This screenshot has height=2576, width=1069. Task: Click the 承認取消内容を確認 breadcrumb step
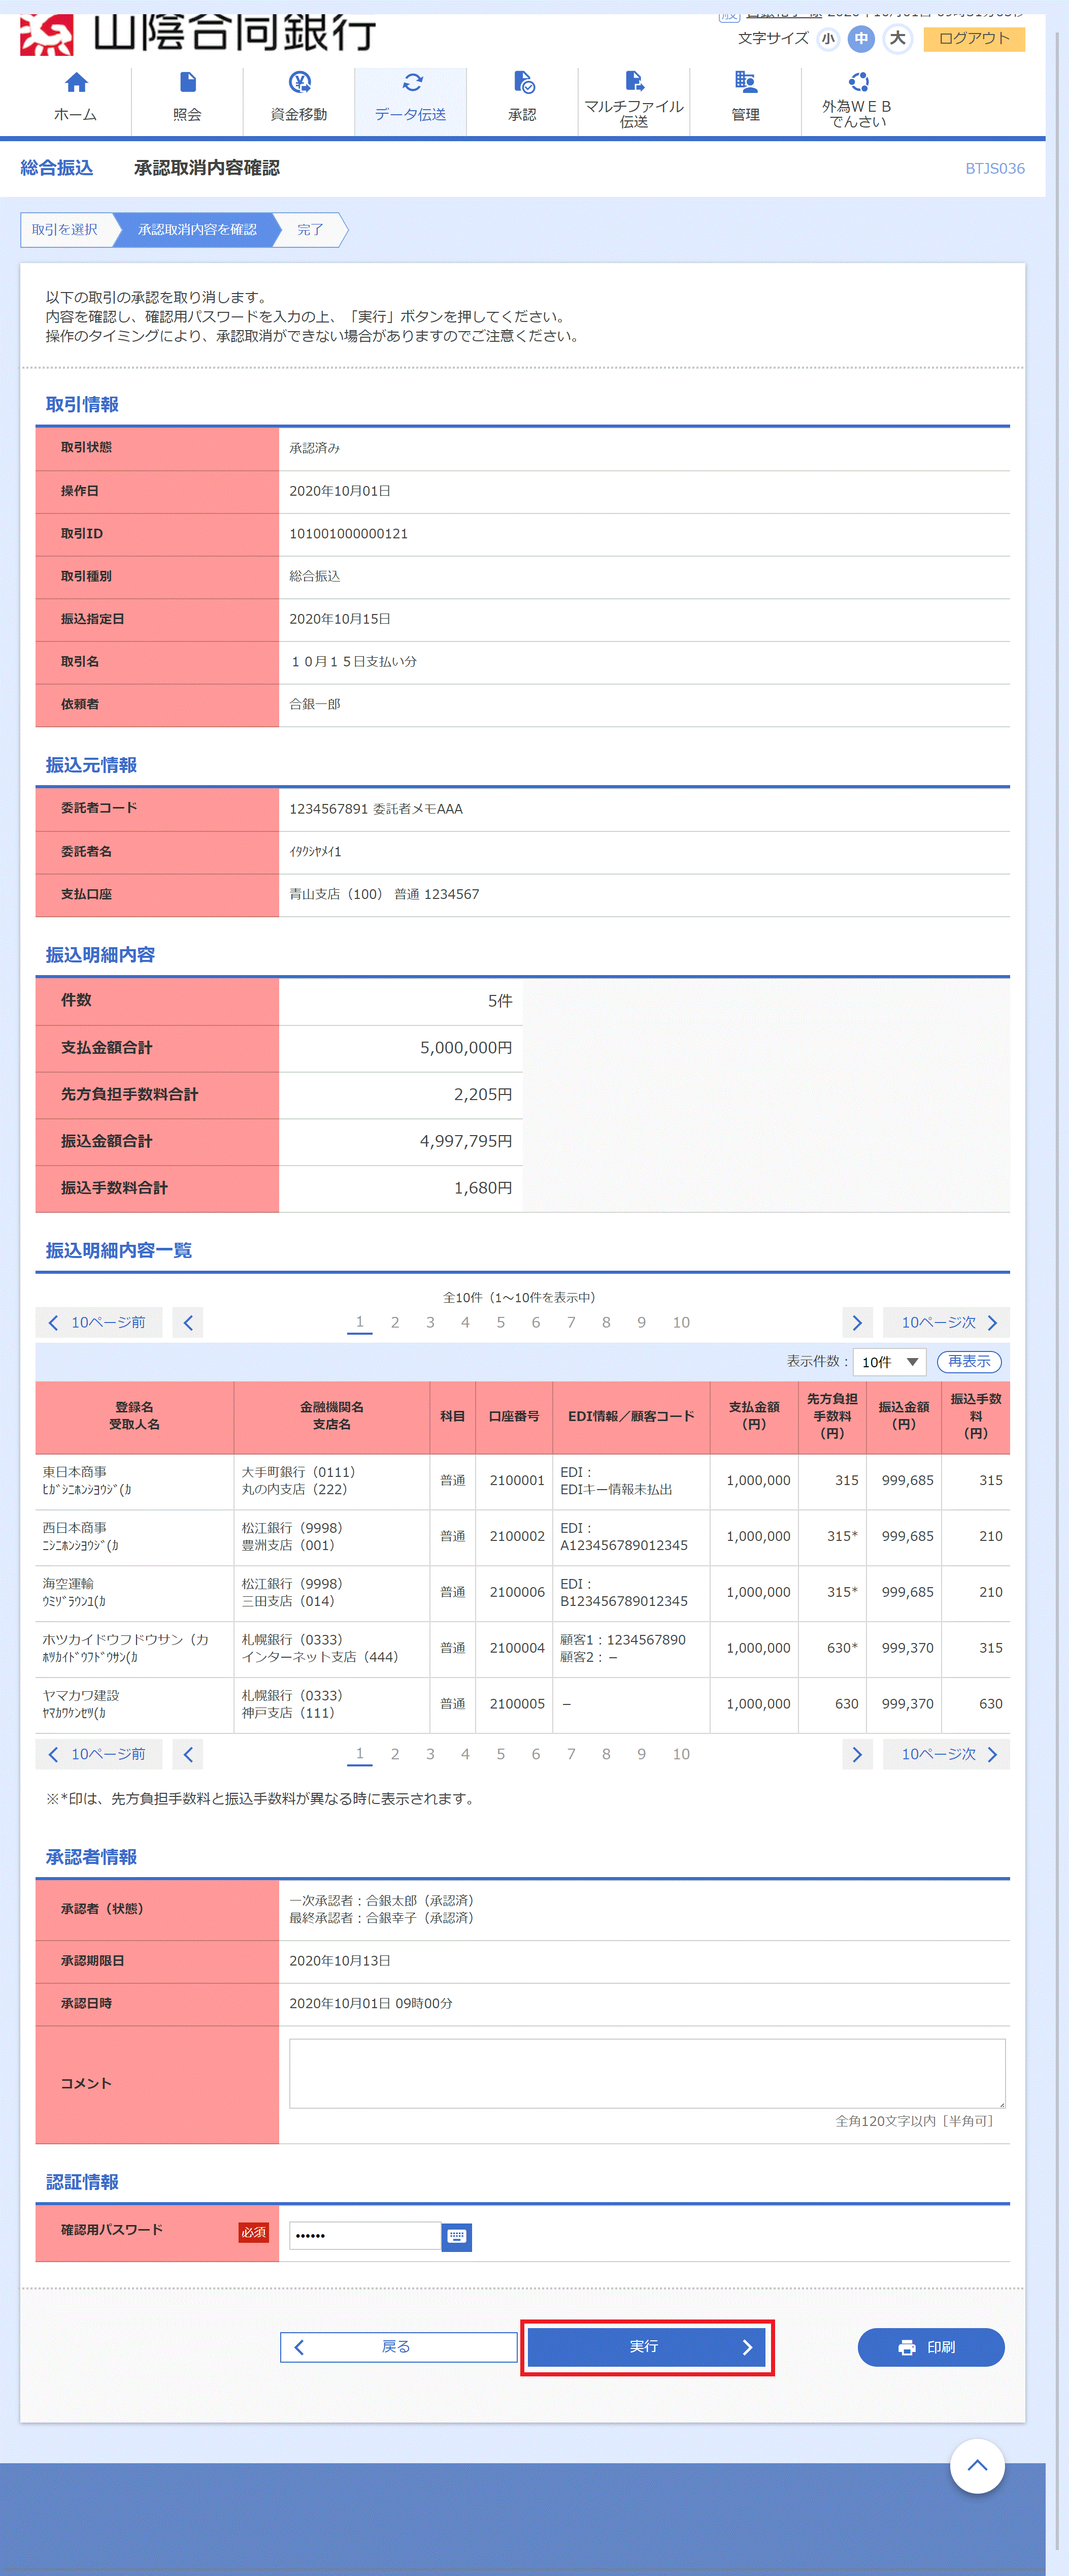click(x=197, y=230)
